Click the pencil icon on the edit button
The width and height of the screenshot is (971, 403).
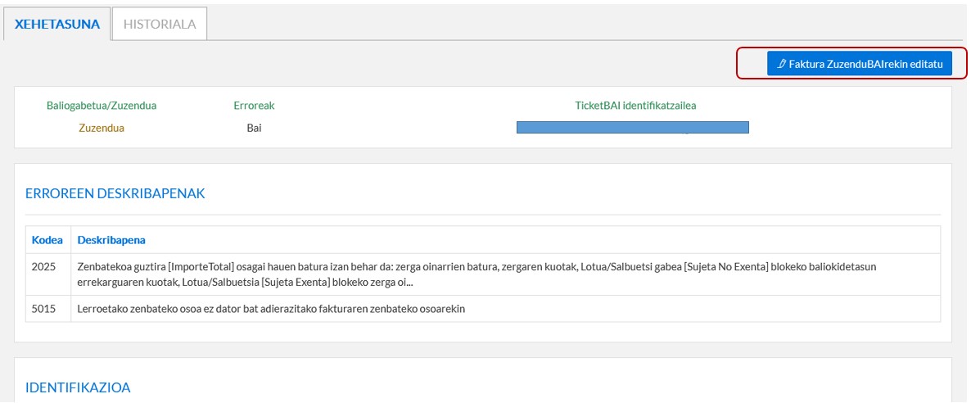pyautogui.click(x=782, y=63)
